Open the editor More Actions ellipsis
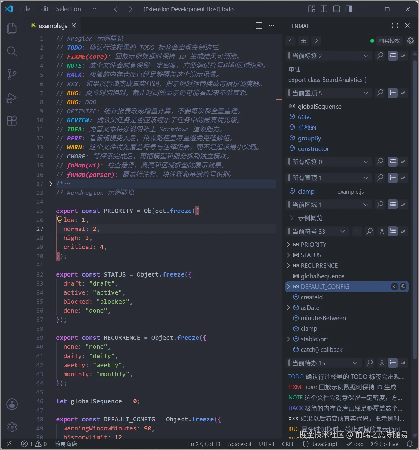The height and width of the screenshot is (450, 419). click(272, 26)
